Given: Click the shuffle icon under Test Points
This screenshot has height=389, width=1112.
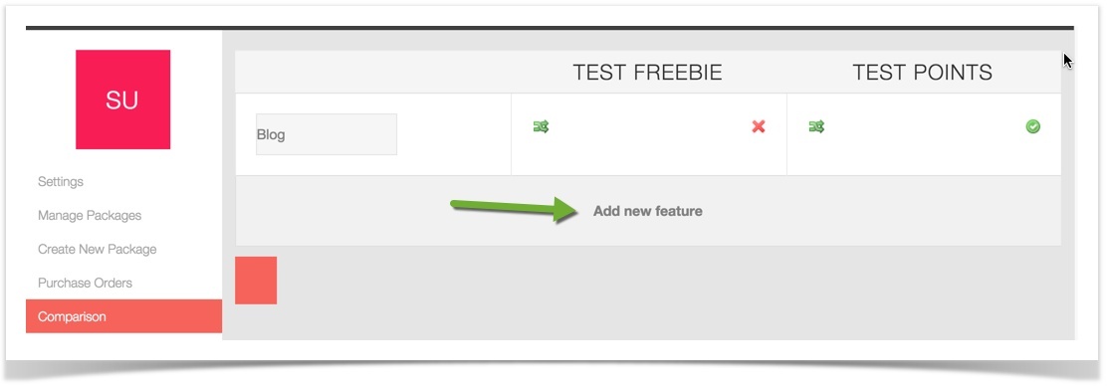Looking at the screenshot, I should [816, 126].
